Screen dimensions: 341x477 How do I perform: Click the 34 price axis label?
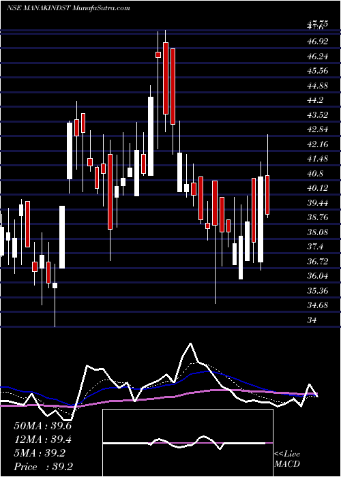click(312, 320)
